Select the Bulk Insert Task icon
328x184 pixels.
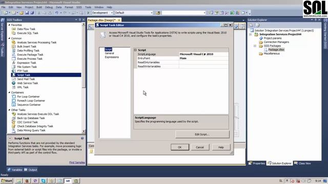[x=14, y=47]
